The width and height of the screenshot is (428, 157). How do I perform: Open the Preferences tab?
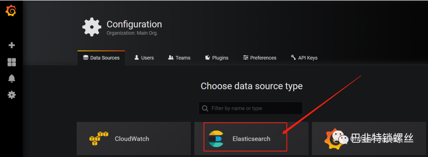pos(260,58)
